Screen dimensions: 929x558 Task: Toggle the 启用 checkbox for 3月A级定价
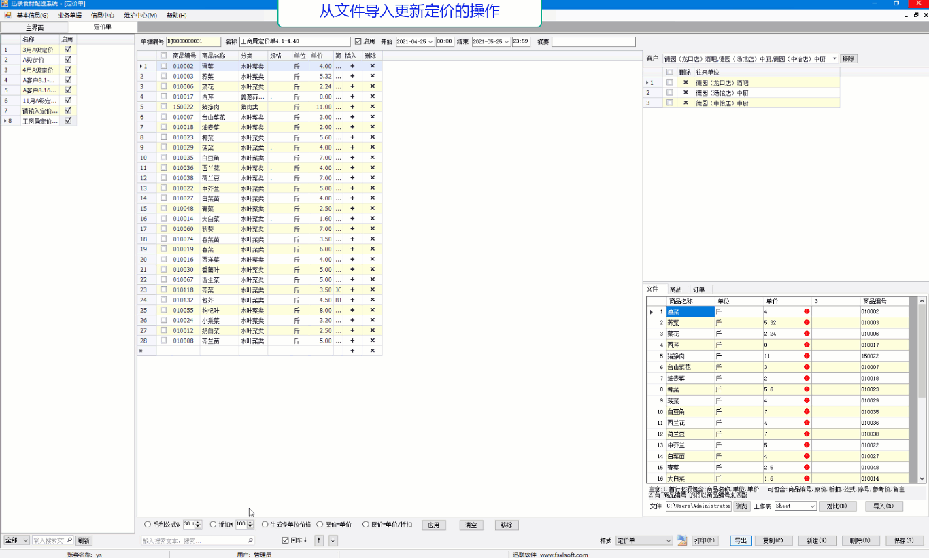[x=67, y=50]
